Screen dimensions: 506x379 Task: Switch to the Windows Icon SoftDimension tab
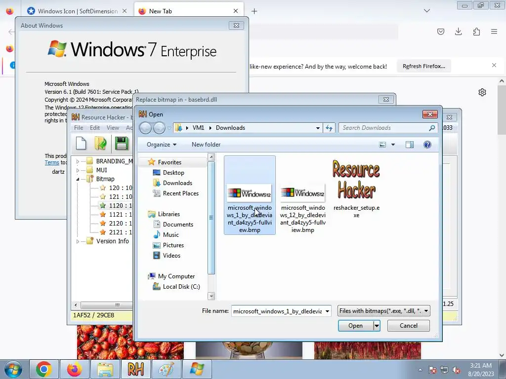click(x=77, y=11)
